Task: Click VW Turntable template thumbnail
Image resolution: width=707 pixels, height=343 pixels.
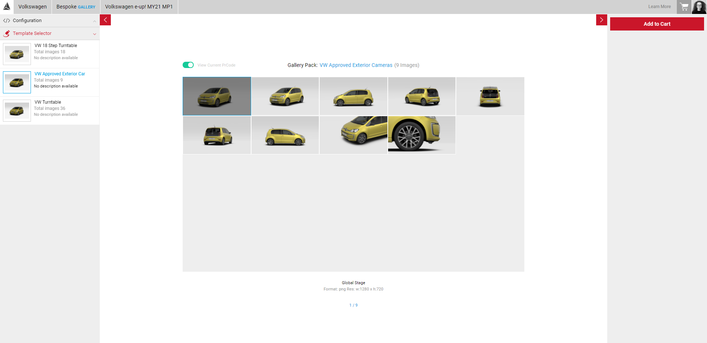Action: [x=17, y=111]
